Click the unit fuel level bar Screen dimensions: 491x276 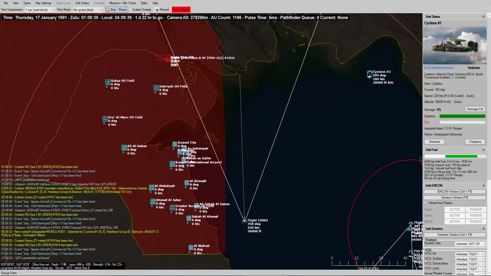(x=455, y=156)
